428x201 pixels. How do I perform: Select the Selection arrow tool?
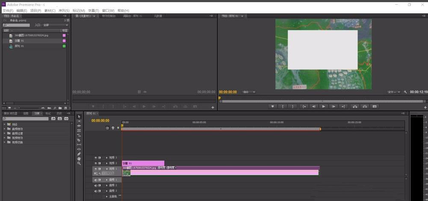(x=79, y=117)
